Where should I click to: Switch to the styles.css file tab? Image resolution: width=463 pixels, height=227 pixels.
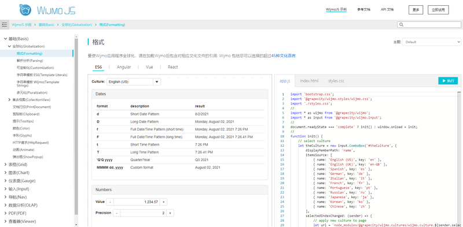336,81
